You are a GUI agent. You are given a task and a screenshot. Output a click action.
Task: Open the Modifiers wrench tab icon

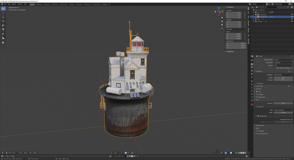(252, 84)
